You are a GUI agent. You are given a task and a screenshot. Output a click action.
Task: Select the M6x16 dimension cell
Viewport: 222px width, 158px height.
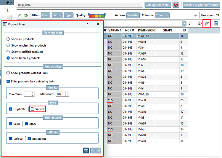[x=146, y=42]
